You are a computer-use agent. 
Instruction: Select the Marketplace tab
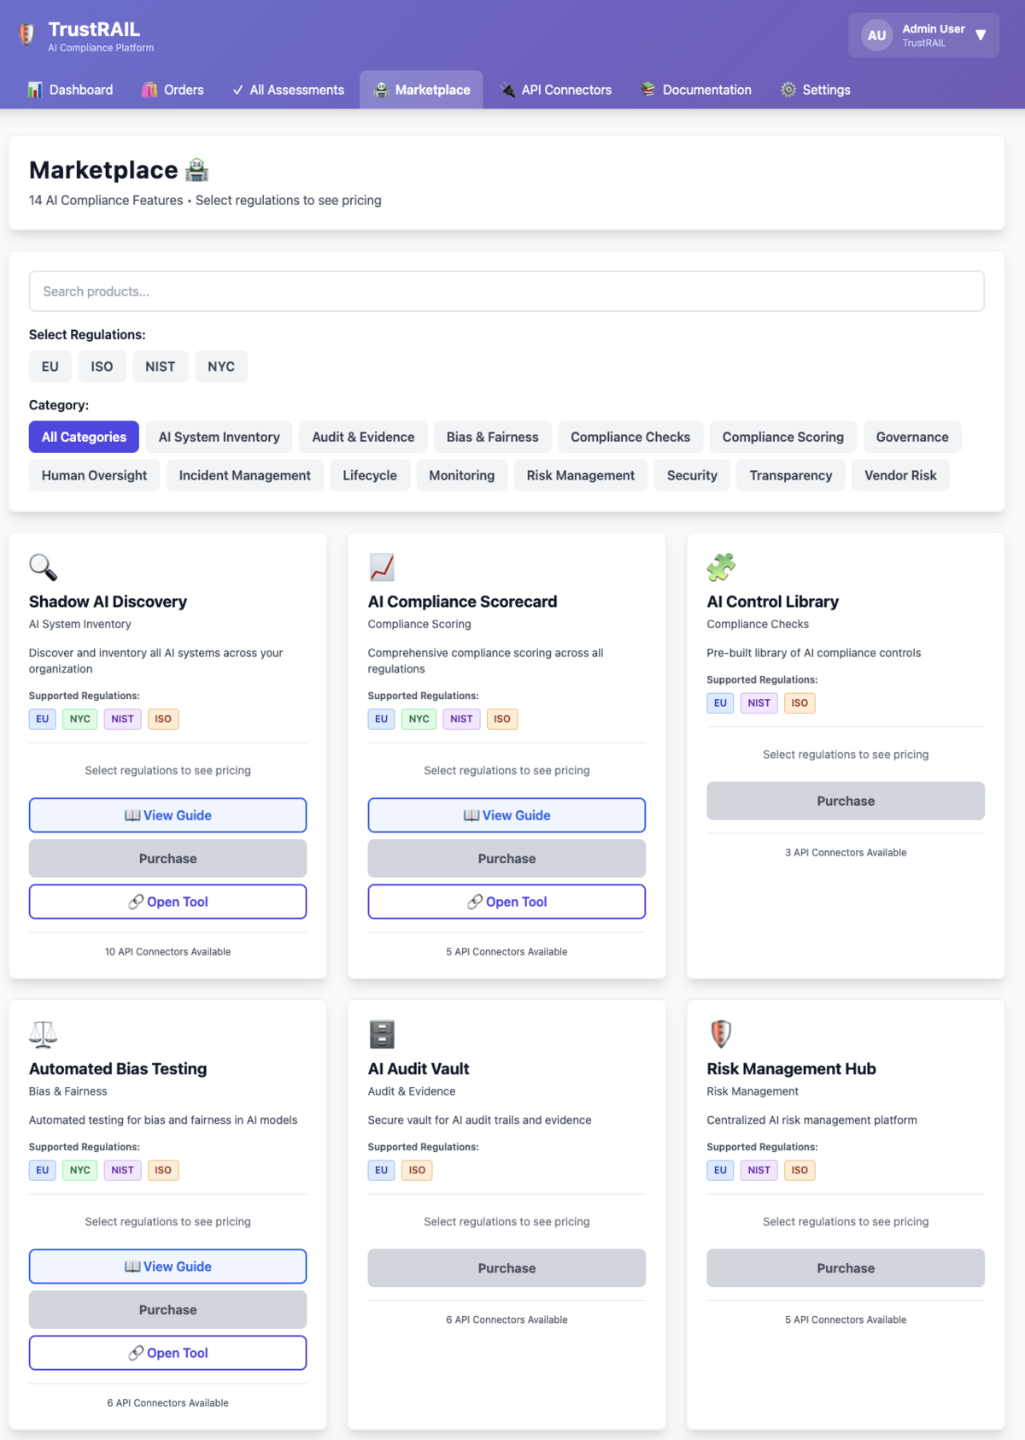[x=422, y=90]
